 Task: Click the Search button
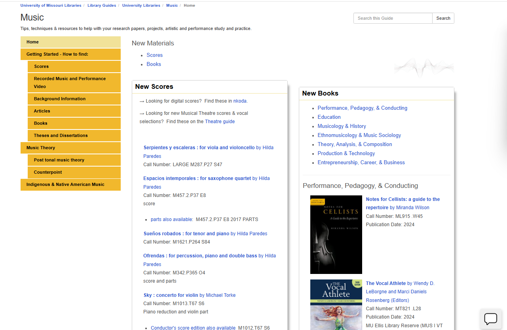tap(443, 18)
